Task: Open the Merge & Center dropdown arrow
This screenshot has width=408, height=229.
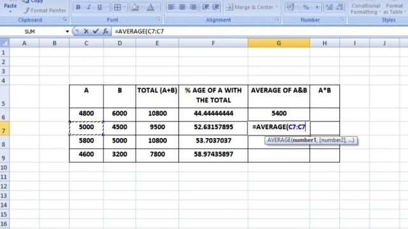Action: (277, 7)
